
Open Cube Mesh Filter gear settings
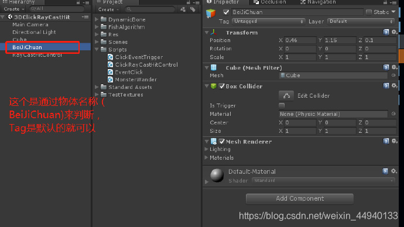pos(394,67)
